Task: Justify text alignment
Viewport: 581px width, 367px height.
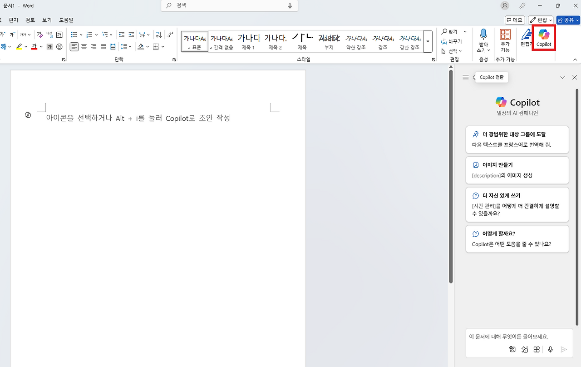Action: [103, 46]
